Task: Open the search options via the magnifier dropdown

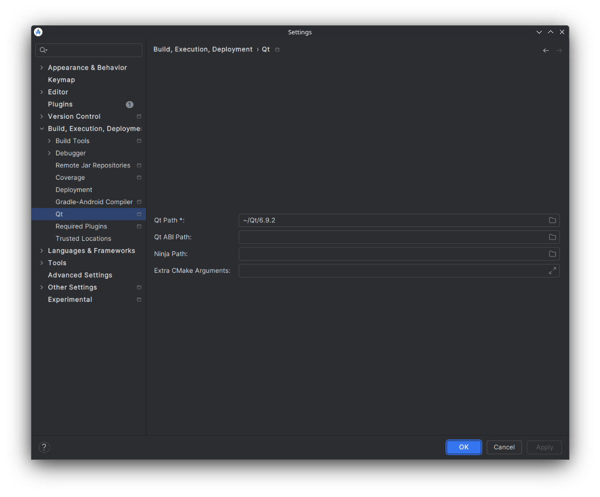Action: pyautogui.click(x=43, y=50)
